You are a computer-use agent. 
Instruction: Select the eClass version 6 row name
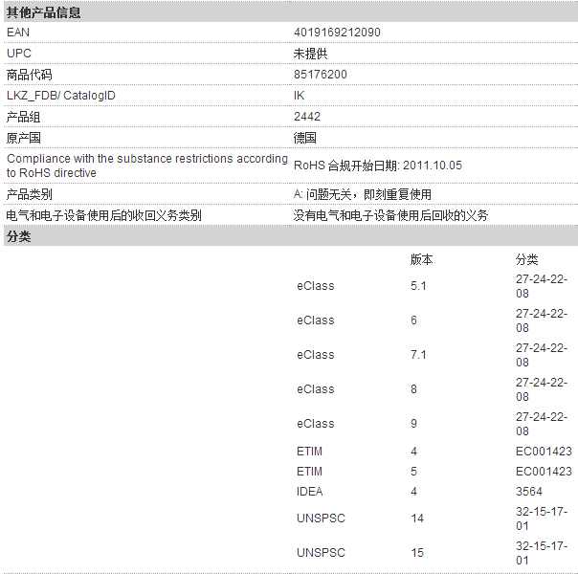316,320
